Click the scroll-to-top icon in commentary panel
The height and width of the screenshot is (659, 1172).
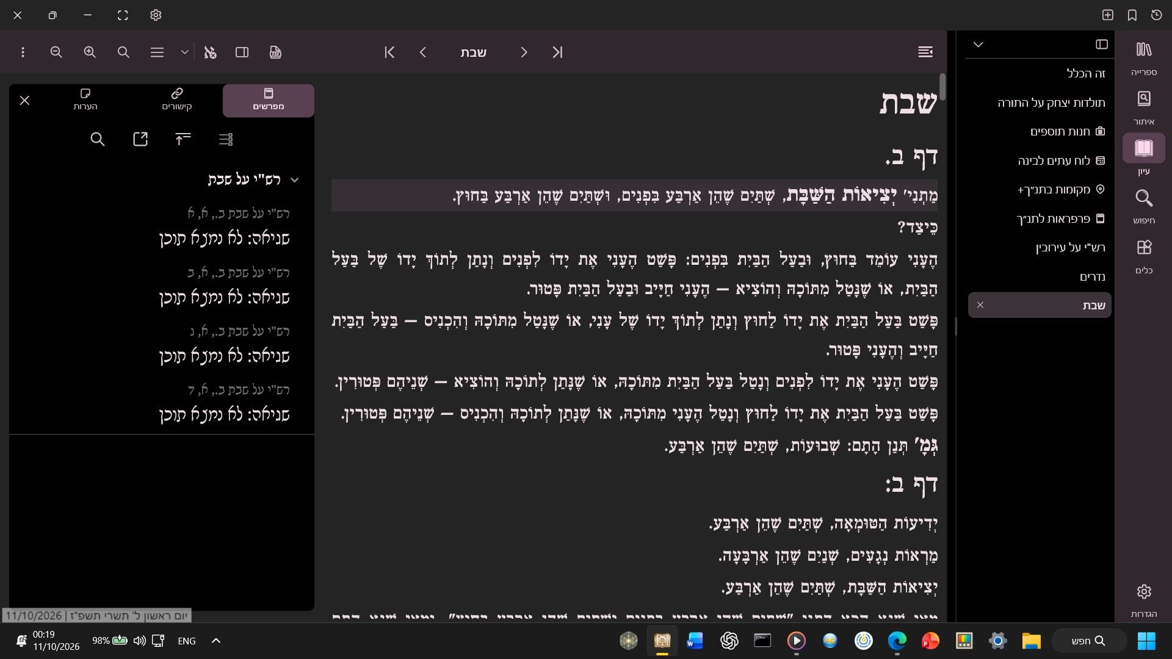click(183, 139)
